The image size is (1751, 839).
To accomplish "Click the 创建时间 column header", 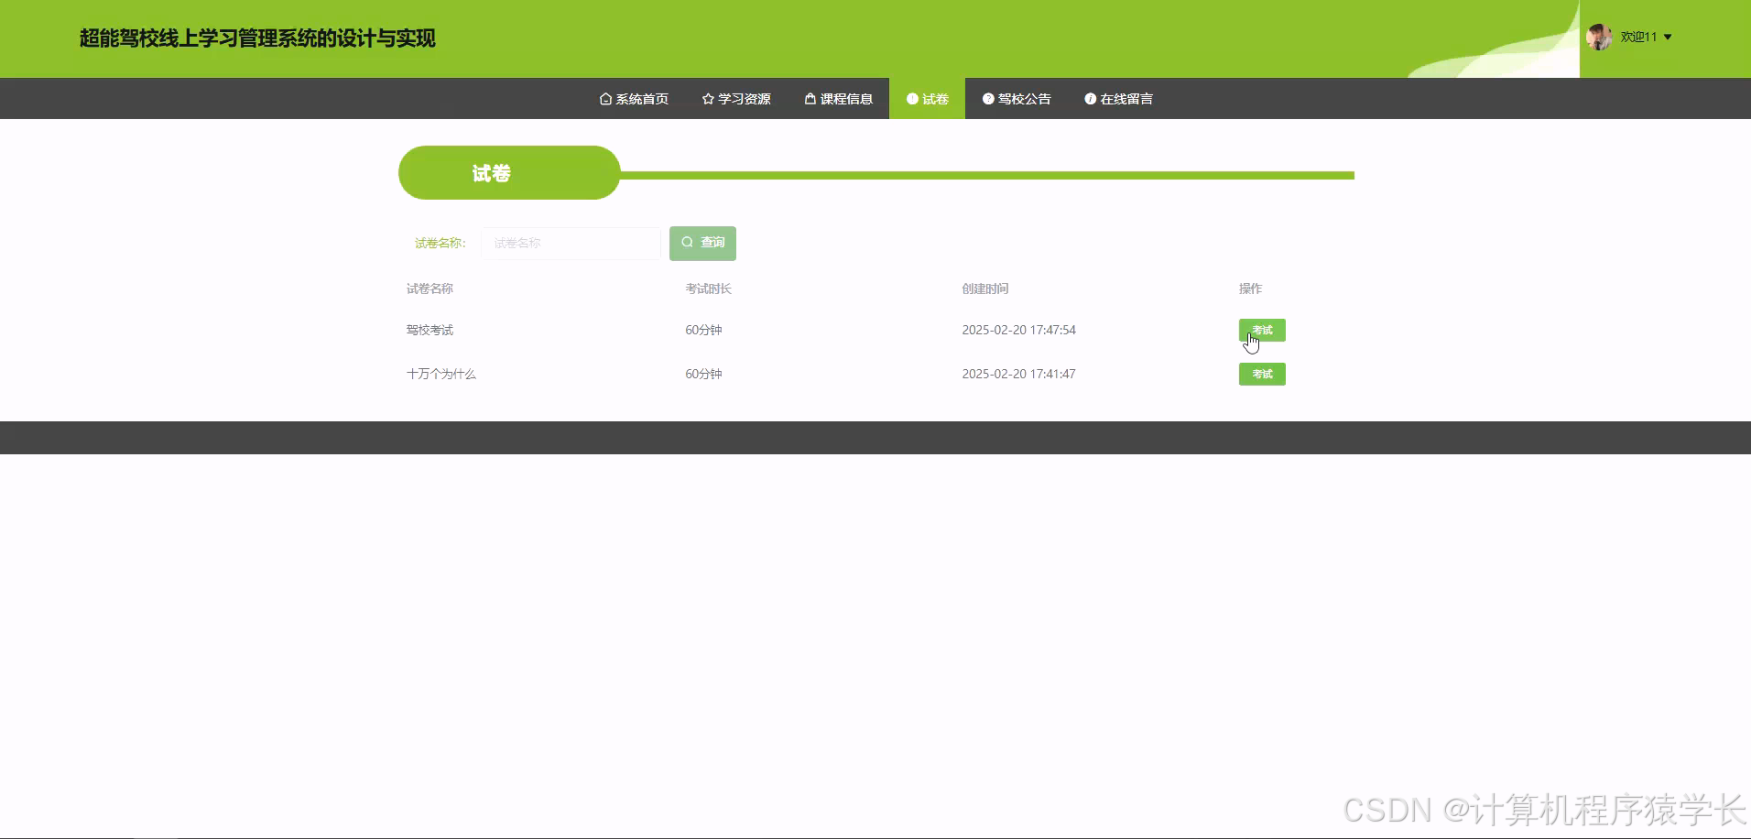I will [x=984, y=289].
